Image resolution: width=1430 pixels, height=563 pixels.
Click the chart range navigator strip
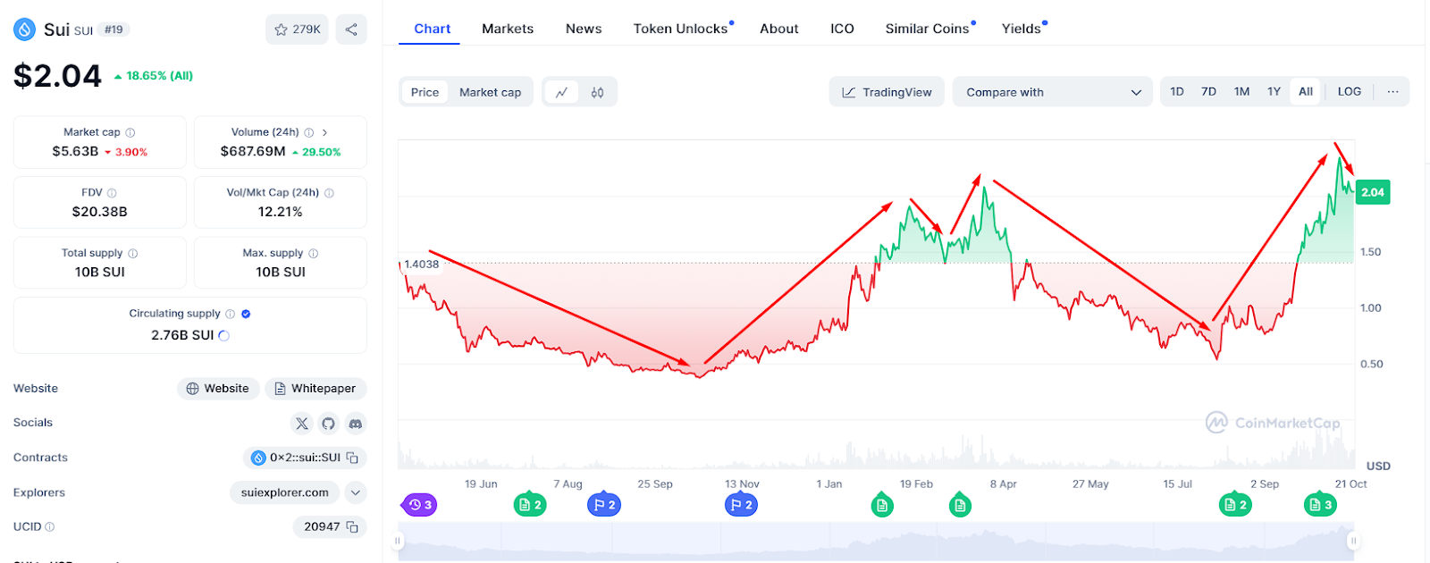point(876,542)
